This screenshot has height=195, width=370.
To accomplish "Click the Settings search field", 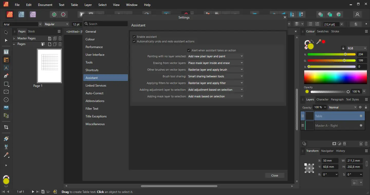I will (106, 24).
